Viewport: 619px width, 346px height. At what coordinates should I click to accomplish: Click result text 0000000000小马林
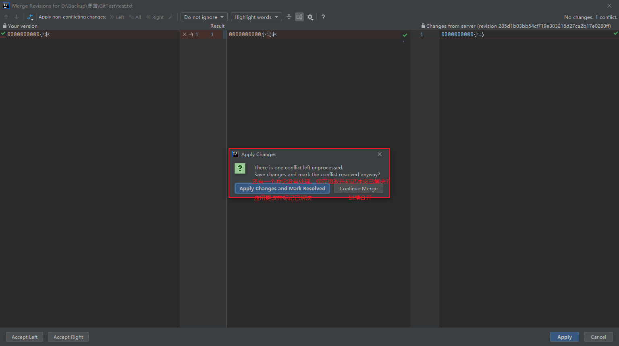click(253, 34)
